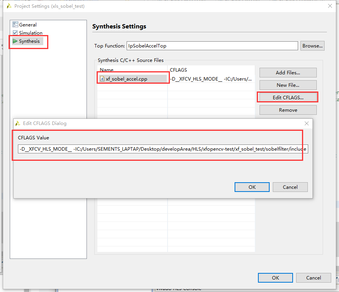The height and width of the screenshot is (292, 339).
Task: Click the green Synthesis play icon
Action: coord(14,41)
